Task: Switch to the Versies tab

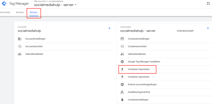Action: coord(20,12)
